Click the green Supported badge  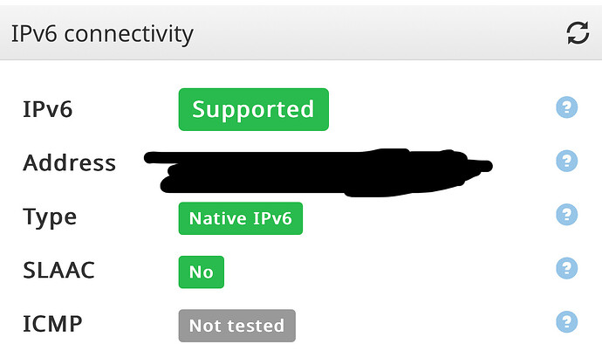253,109
